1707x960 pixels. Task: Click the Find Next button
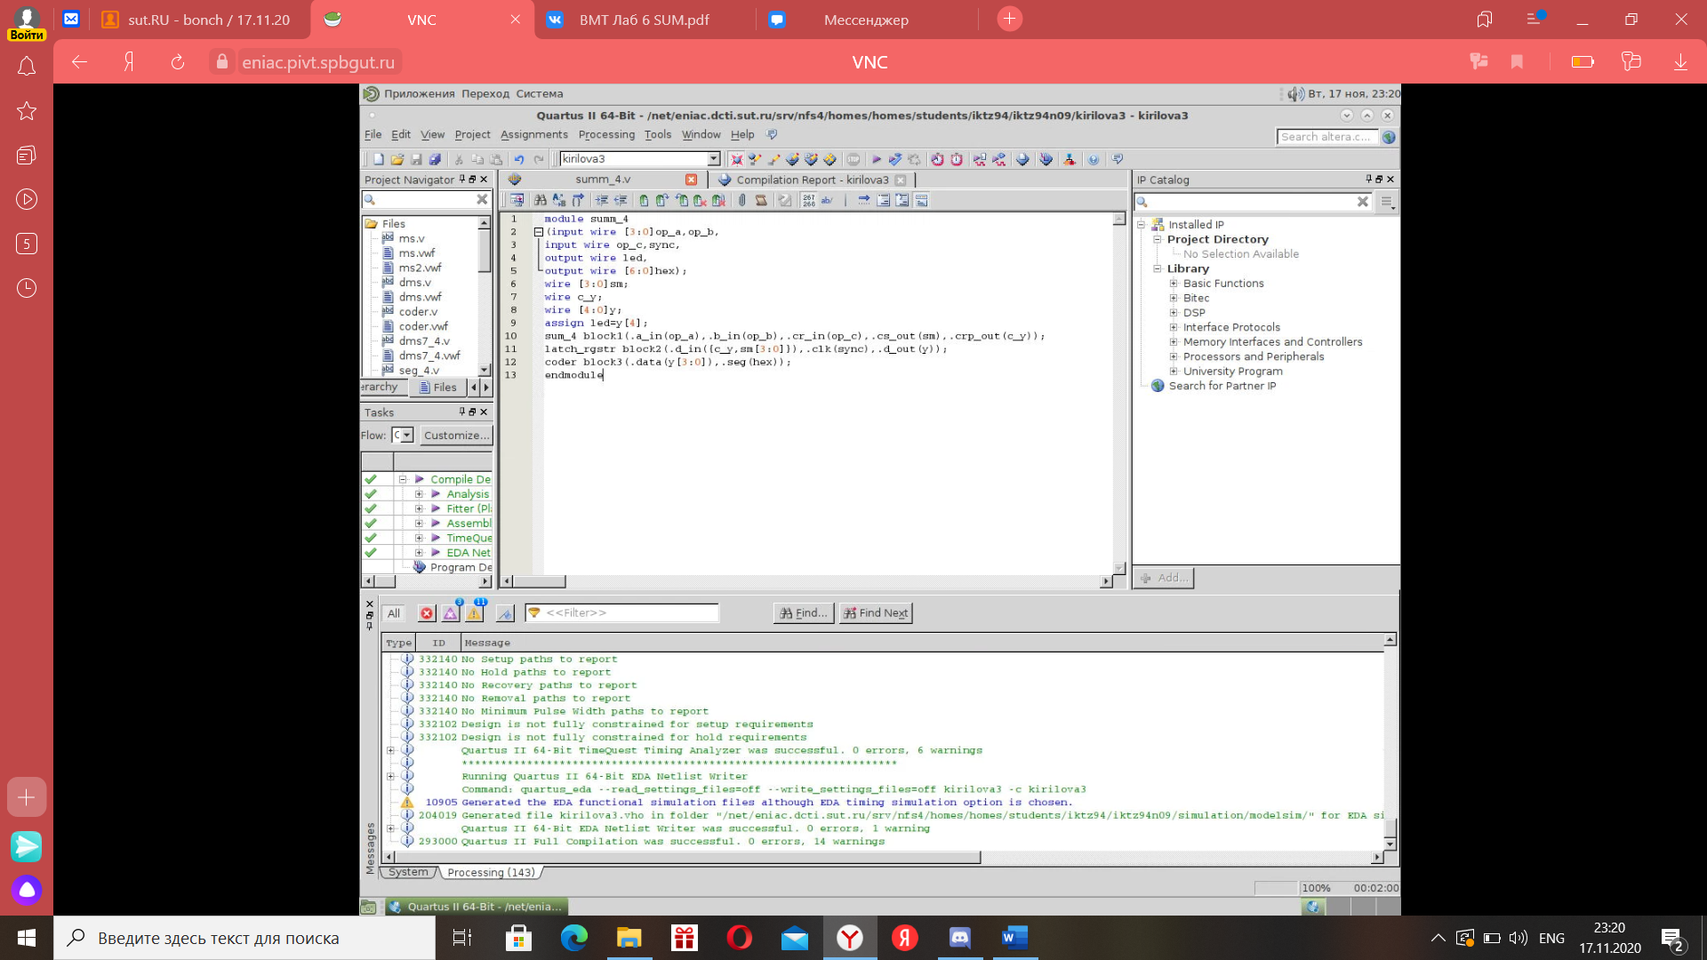click(x=876, y=613)
